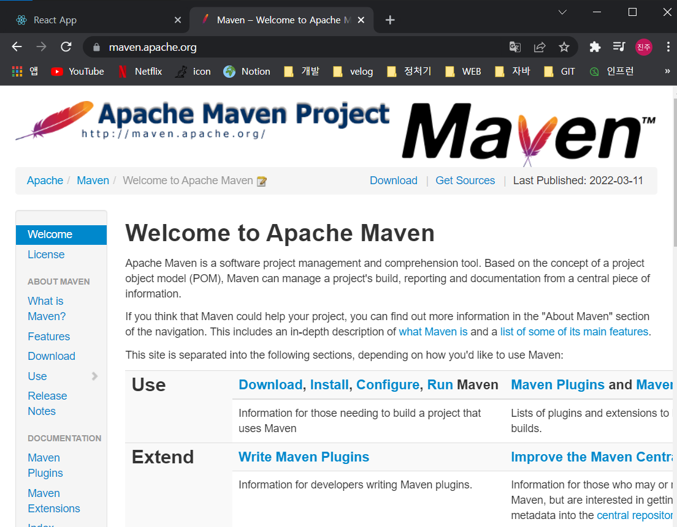Open the Download link in the header
The width and height of the screenshot is (677, 527).
pos(393,181)
